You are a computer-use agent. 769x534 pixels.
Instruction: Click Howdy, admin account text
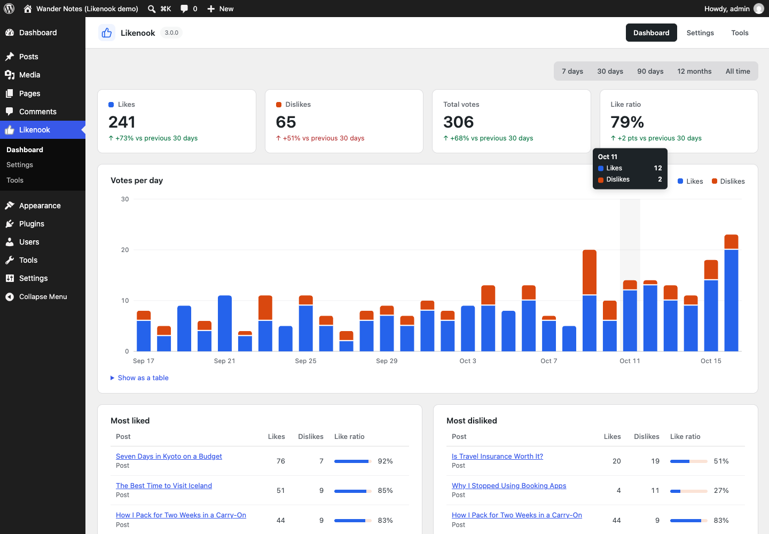pyautogui.click(x=727, y=9)
